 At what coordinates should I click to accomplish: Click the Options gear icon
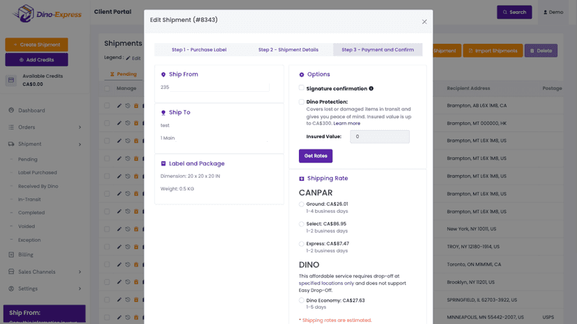(301, 74)
